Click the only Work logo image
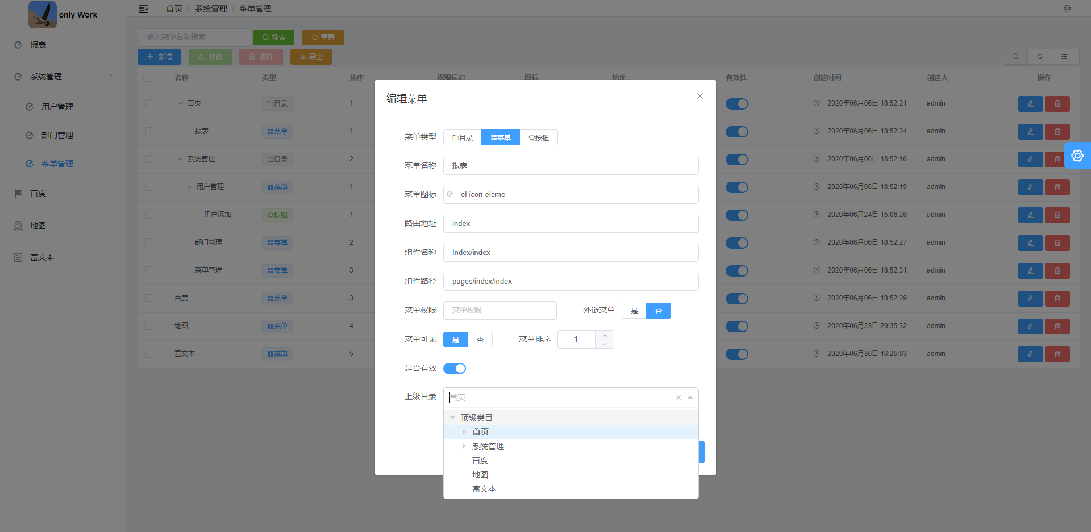The height and width of the screenshot is (532, 1091). click(x=43, y=14)
